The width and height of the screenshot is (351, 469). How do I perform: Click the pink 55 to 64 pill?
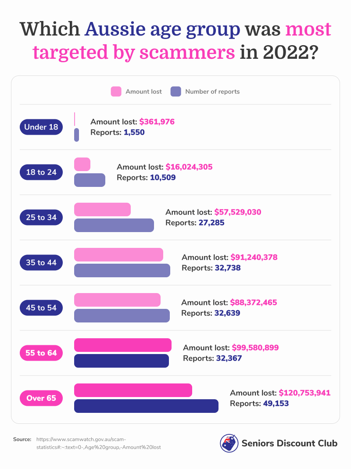pos(41,353)
